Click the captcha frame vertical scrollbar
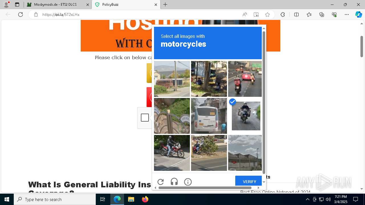The height and width of the screenshot is (205, 365). [x=264, y=102]
